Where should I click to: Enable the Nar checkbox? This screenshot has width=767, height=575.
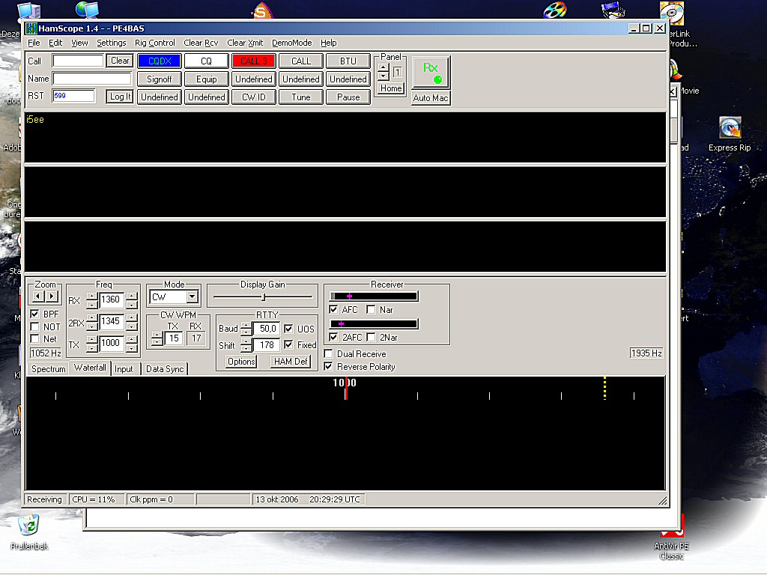click(372, 309)
